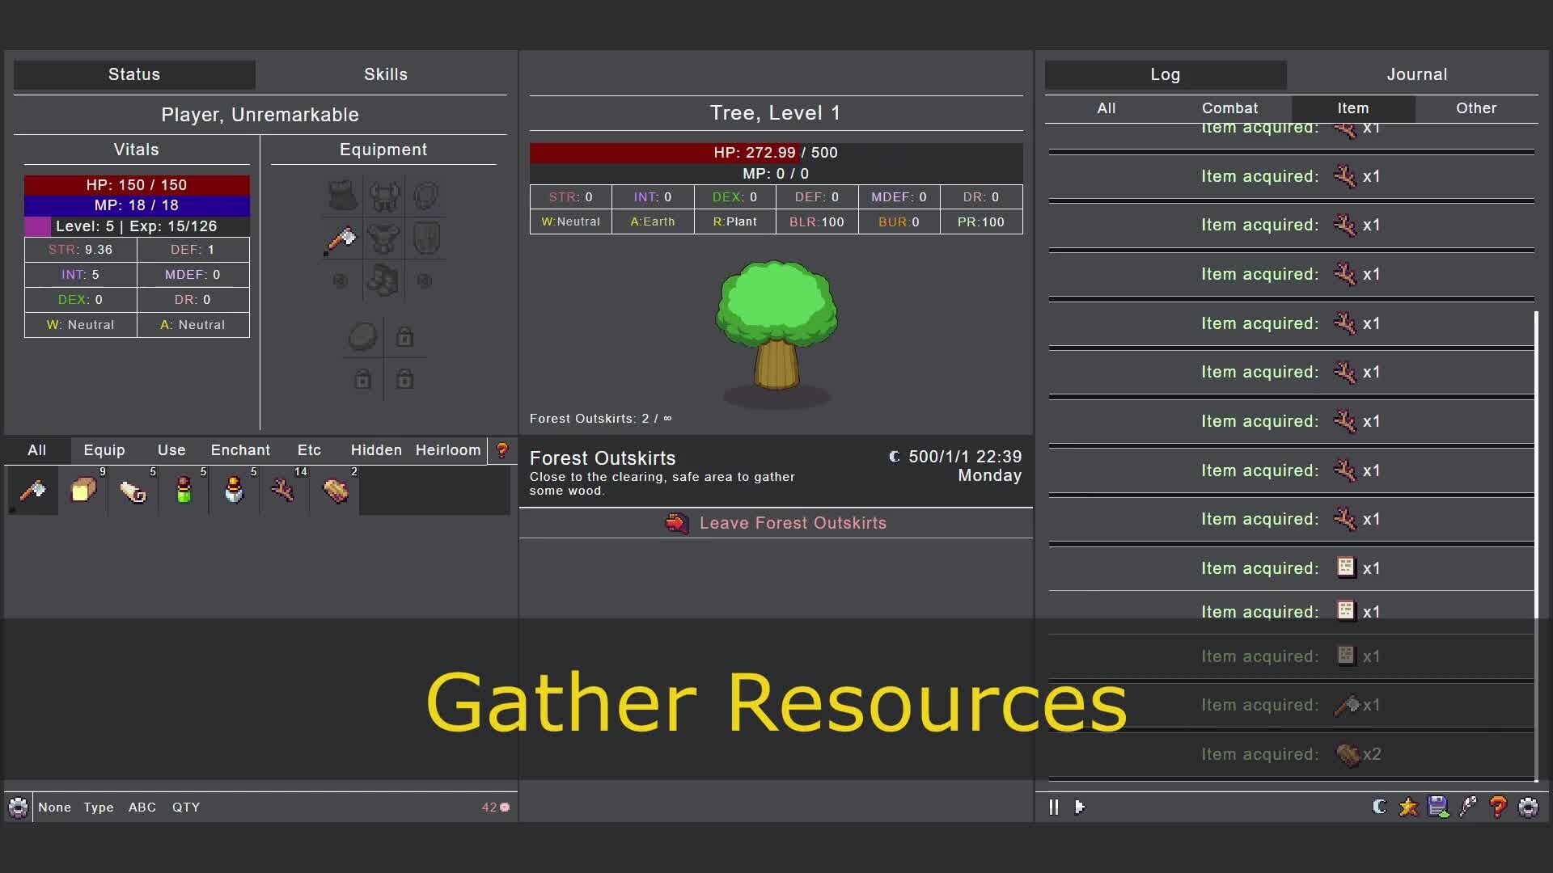Filter log by Combat
1553x873 pixels.
1229,108
